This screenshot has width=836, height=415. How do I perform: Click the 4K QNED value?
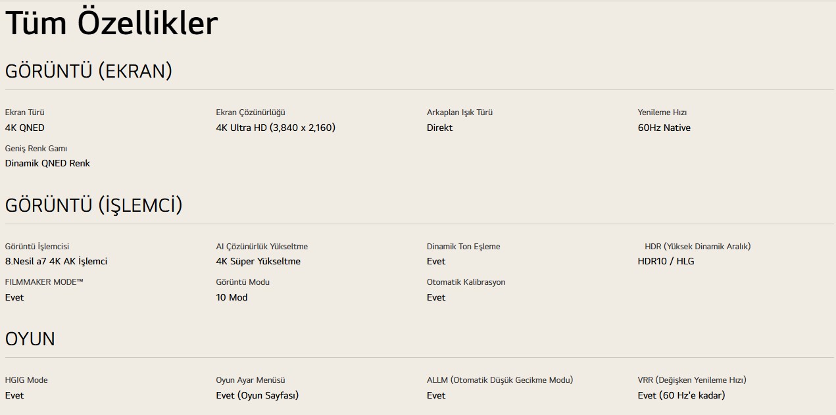(25, 128)
